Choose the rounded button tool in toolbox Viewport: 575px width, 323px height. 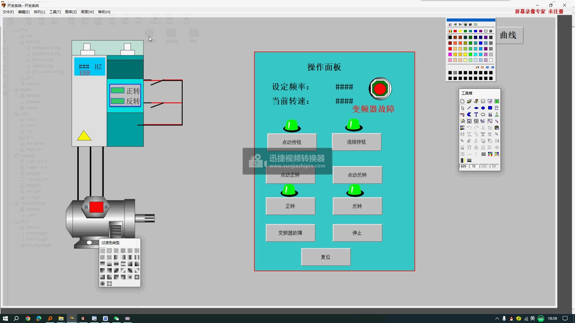click(x=483, y=115)
